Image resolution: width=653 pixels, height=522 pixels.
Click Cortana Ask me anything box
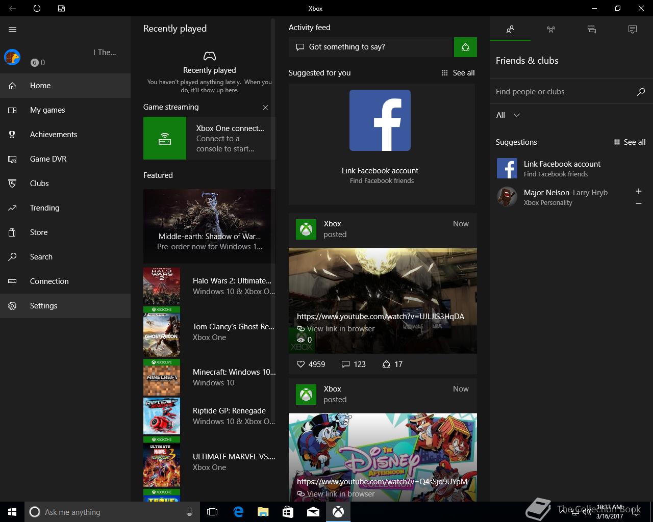click(x=112, y=512)
